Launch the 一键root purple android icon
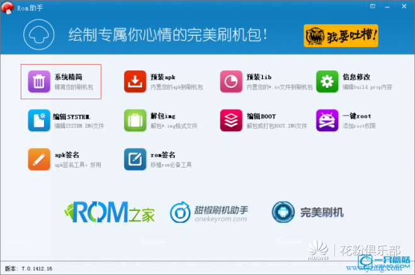This screenshot has height=275, width=415. [327, 121]
